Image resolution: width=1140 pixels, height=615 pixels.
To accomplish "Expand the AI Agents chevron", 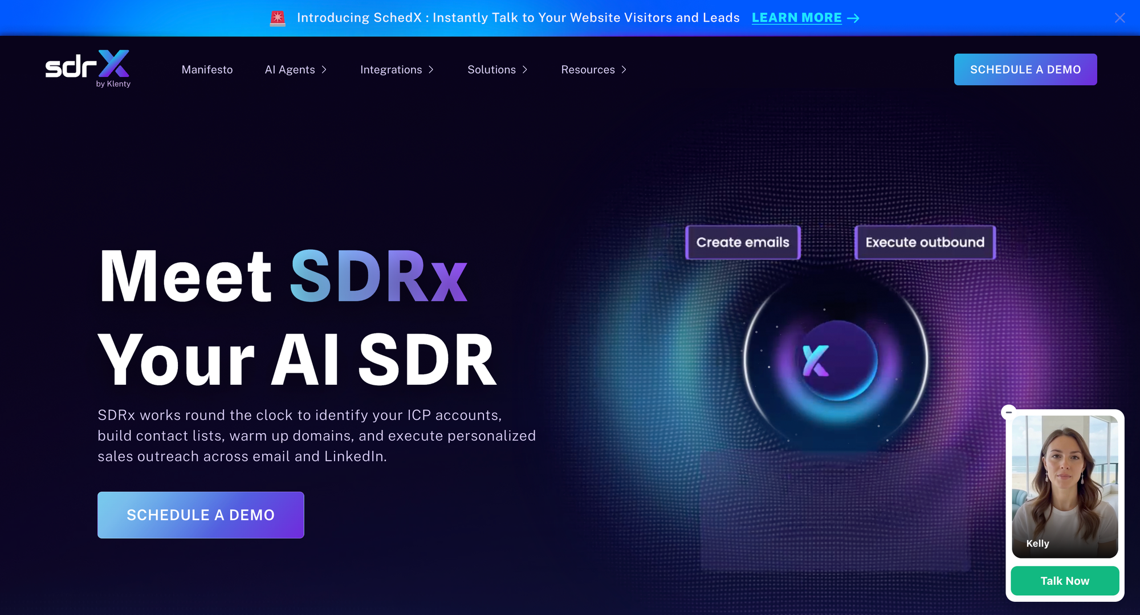I will coord(324,70).
